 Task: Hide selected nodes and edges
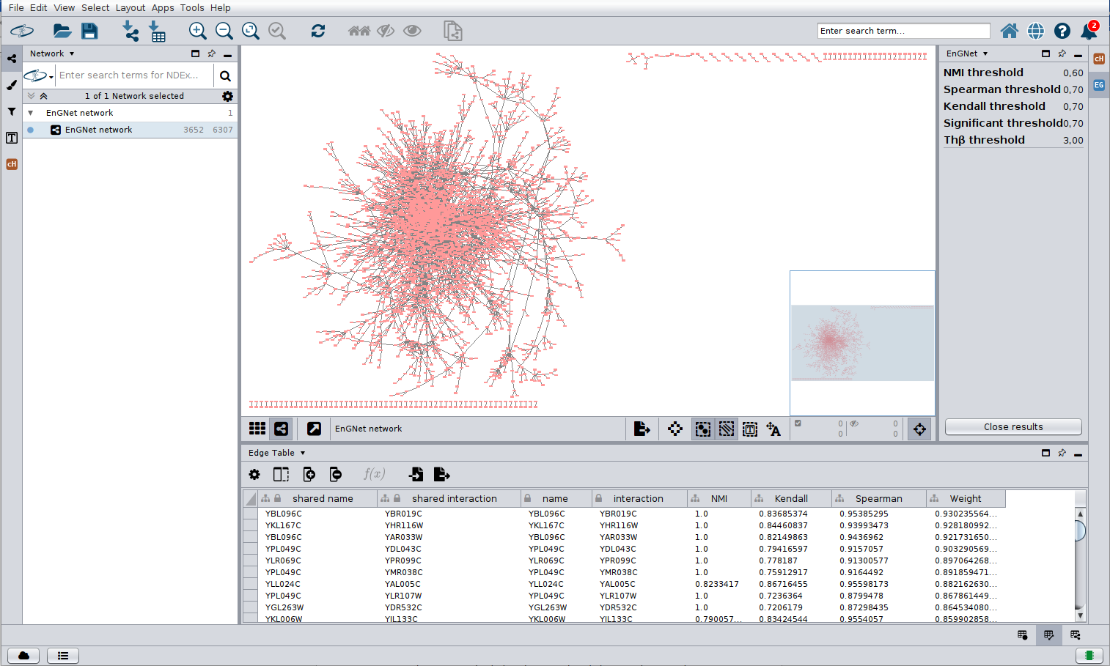pos(386,31)
